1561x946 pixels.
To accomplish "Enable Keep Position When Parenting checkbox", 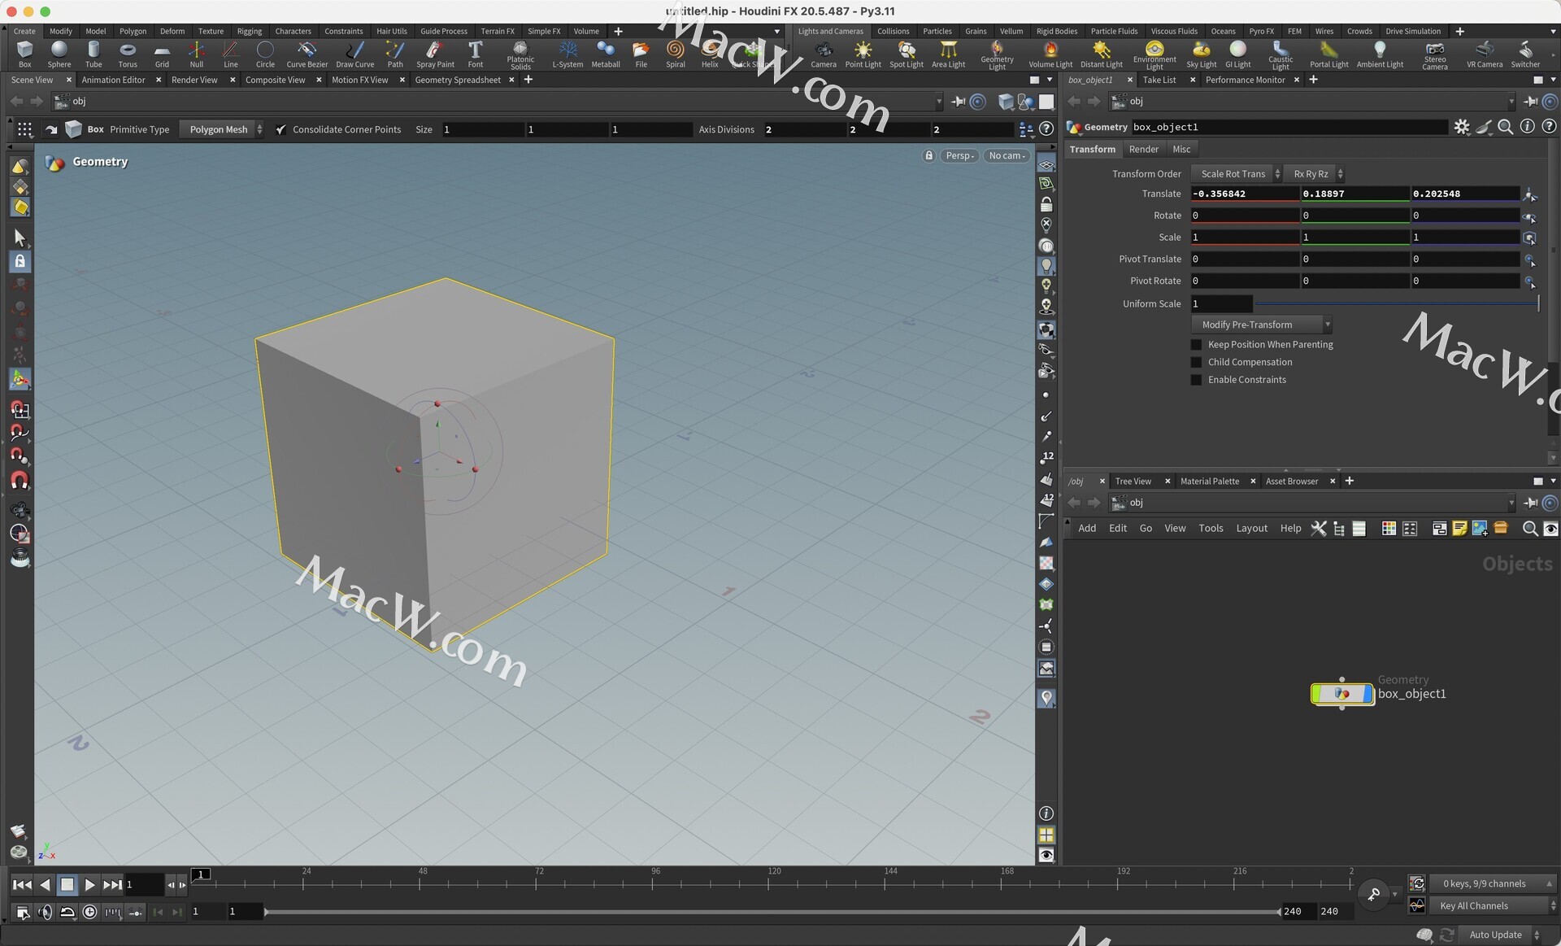I will click(1196, 345).
